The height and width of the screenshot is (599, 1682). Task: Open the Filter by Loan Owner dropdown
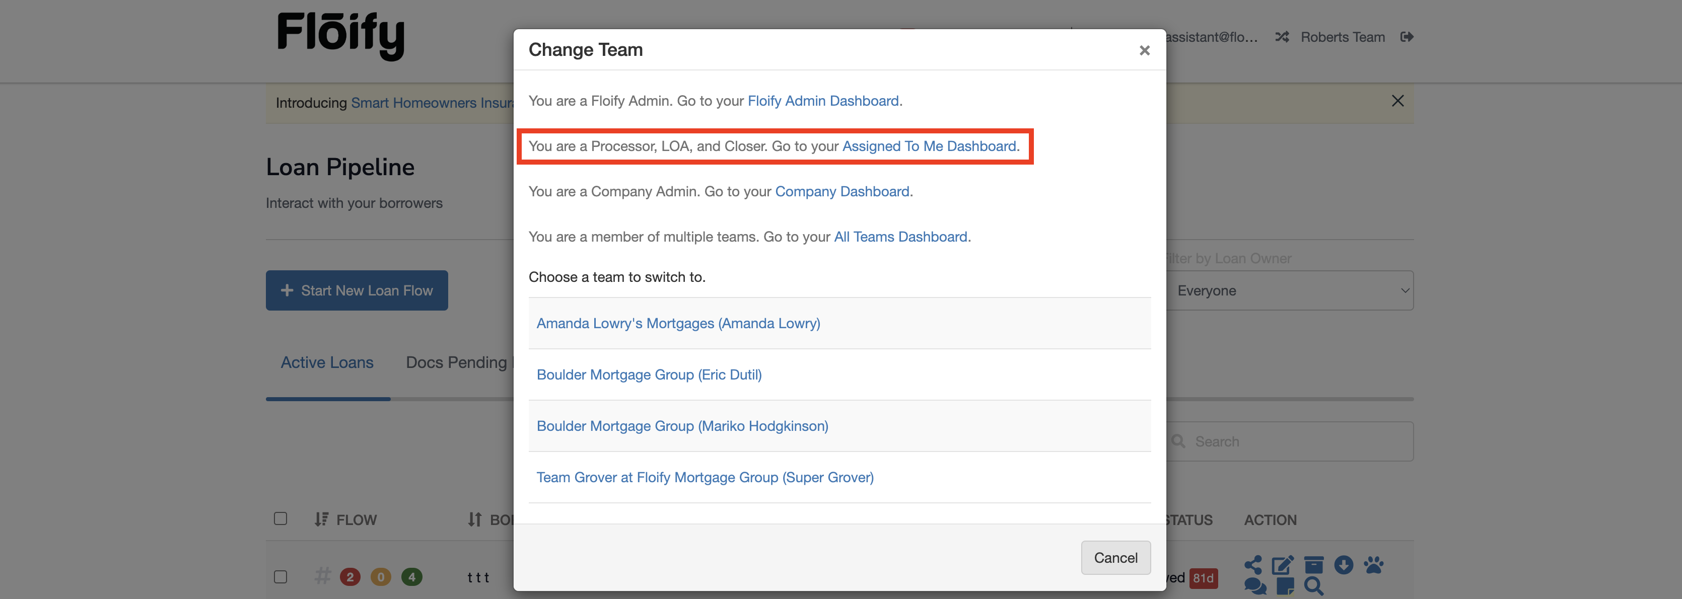click(x=1290, y=291)
